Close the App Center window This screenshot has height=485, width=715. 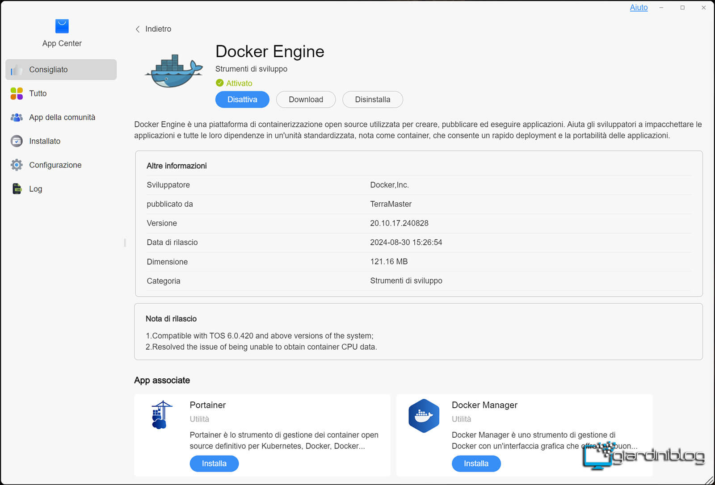tap(703, 8)
